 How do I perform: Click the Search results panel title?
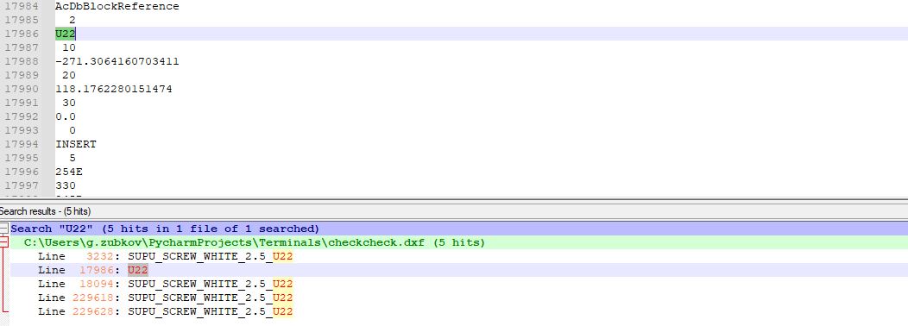45,211
